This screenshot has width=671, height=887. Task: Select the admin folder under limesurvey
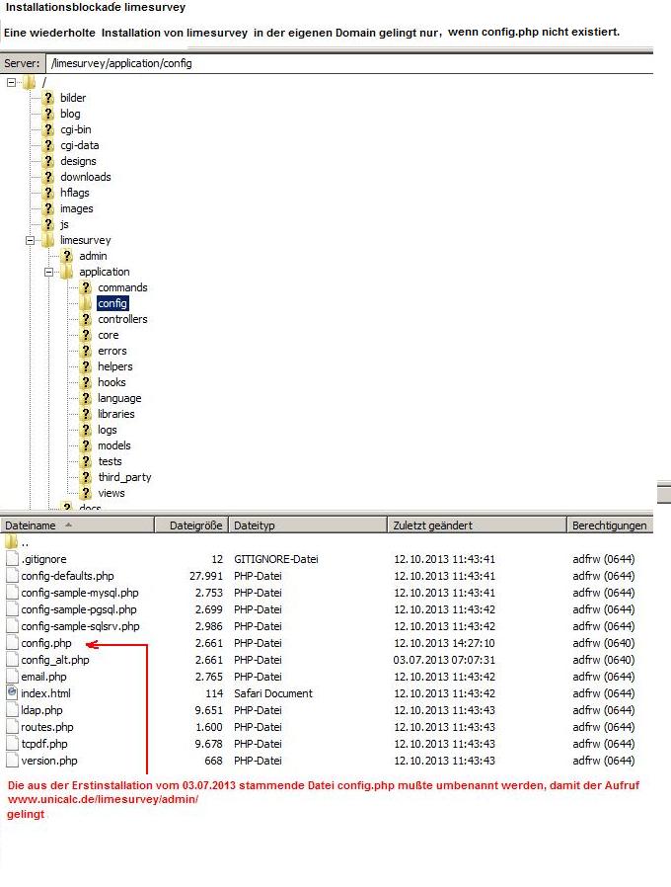tap(93, 256)
